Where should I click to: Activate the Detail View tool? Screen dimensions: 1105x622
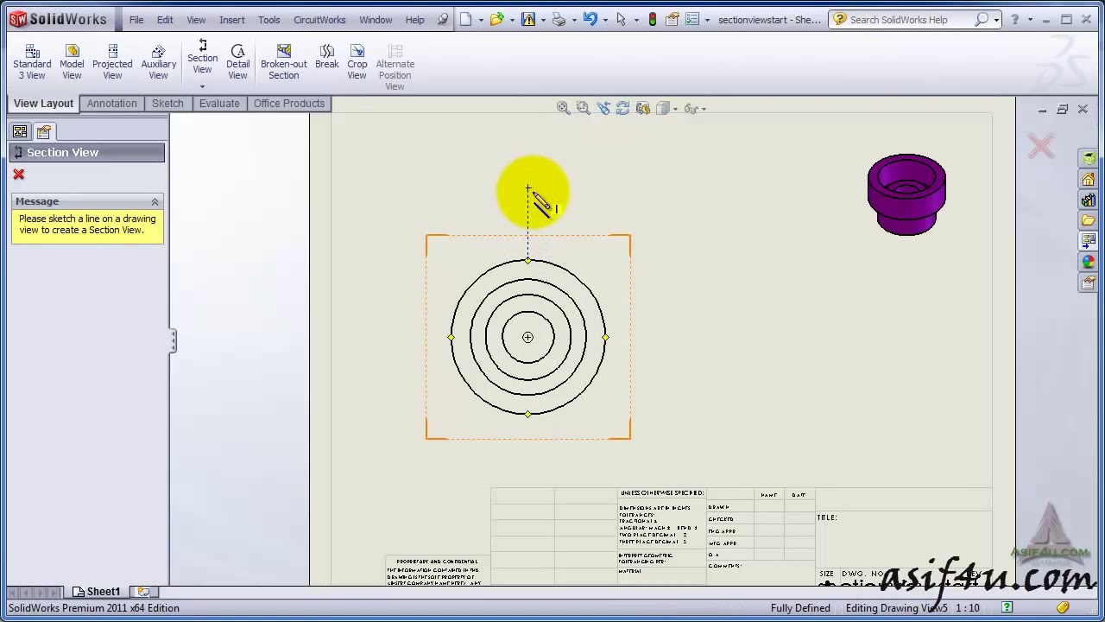[x=237, y=62]
